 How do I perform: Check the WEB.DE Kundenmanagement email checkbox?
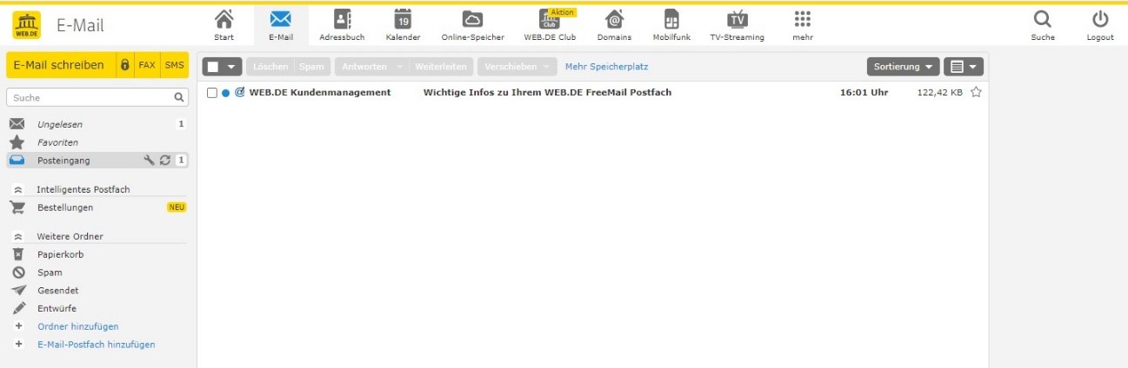point(212,93)
